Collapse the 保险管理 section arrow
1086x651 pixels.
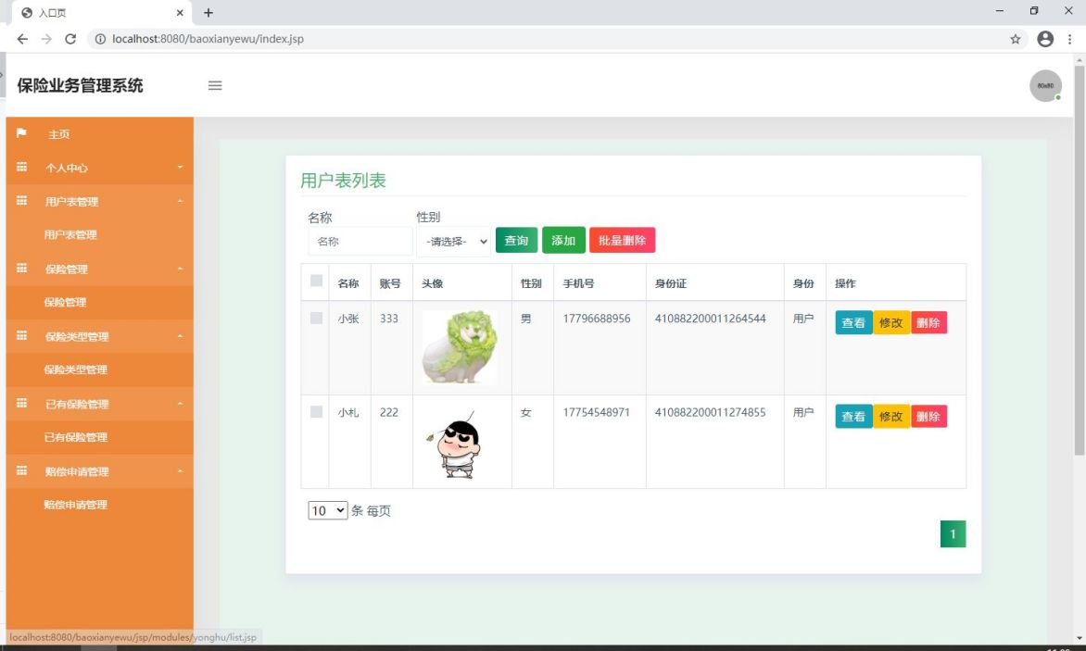[180, 269]
